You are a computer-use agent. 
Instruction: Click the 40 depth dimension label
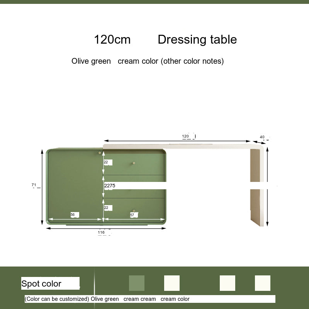pyautogui.click(x=262, y=137)
